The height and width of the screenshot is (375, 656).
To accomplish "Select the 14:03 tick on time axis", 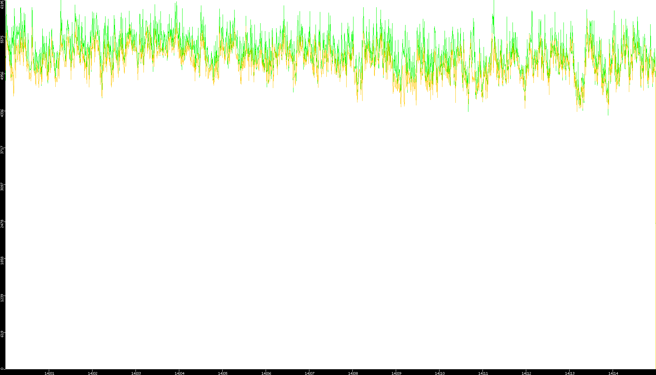I will click(136, 373).
